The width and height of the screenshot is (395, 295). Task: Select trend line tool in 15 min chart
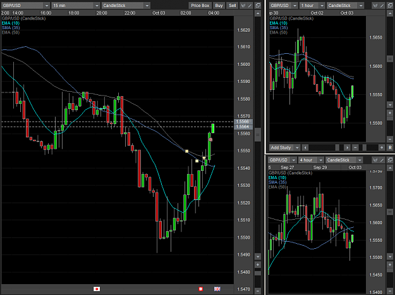[250, 6]
